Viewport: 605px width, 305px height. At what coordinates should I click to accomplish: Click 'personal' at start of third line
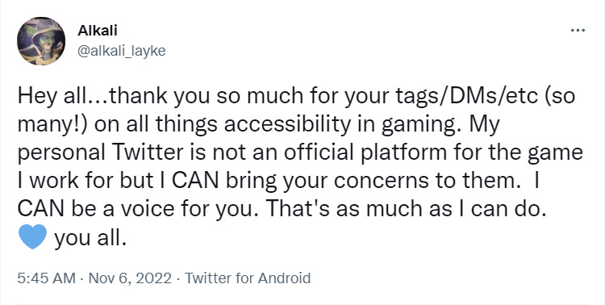61,153
